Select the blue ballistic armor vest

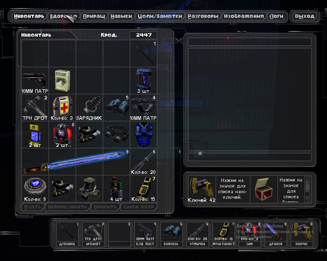(144, 135)
